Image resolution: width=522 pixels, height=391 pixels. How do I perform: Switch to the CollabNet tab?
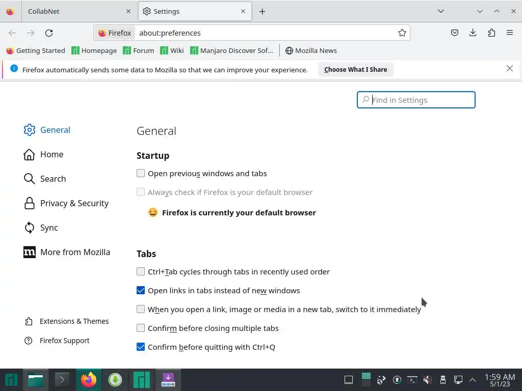79,11
